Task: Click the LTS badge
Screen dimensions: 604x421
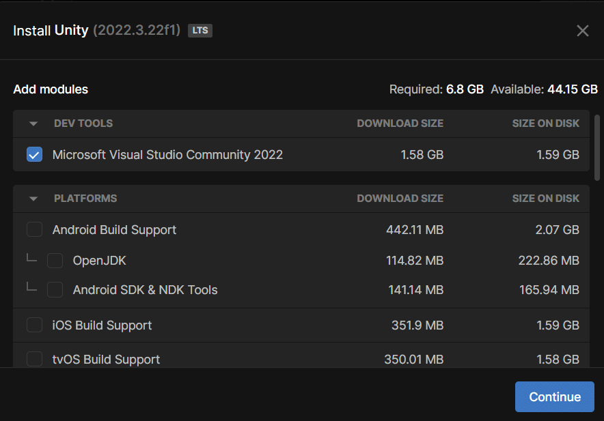Action: click(x=200, y=31)
